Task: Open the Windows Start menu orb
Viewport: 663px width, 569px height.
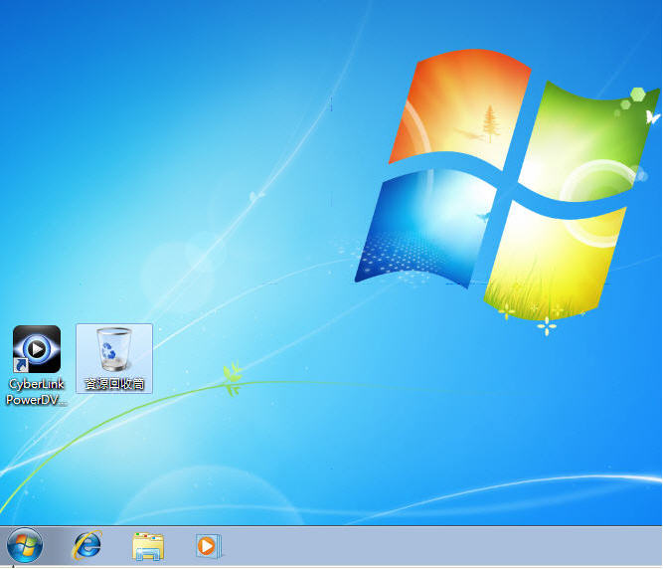Action: (25, 545)
